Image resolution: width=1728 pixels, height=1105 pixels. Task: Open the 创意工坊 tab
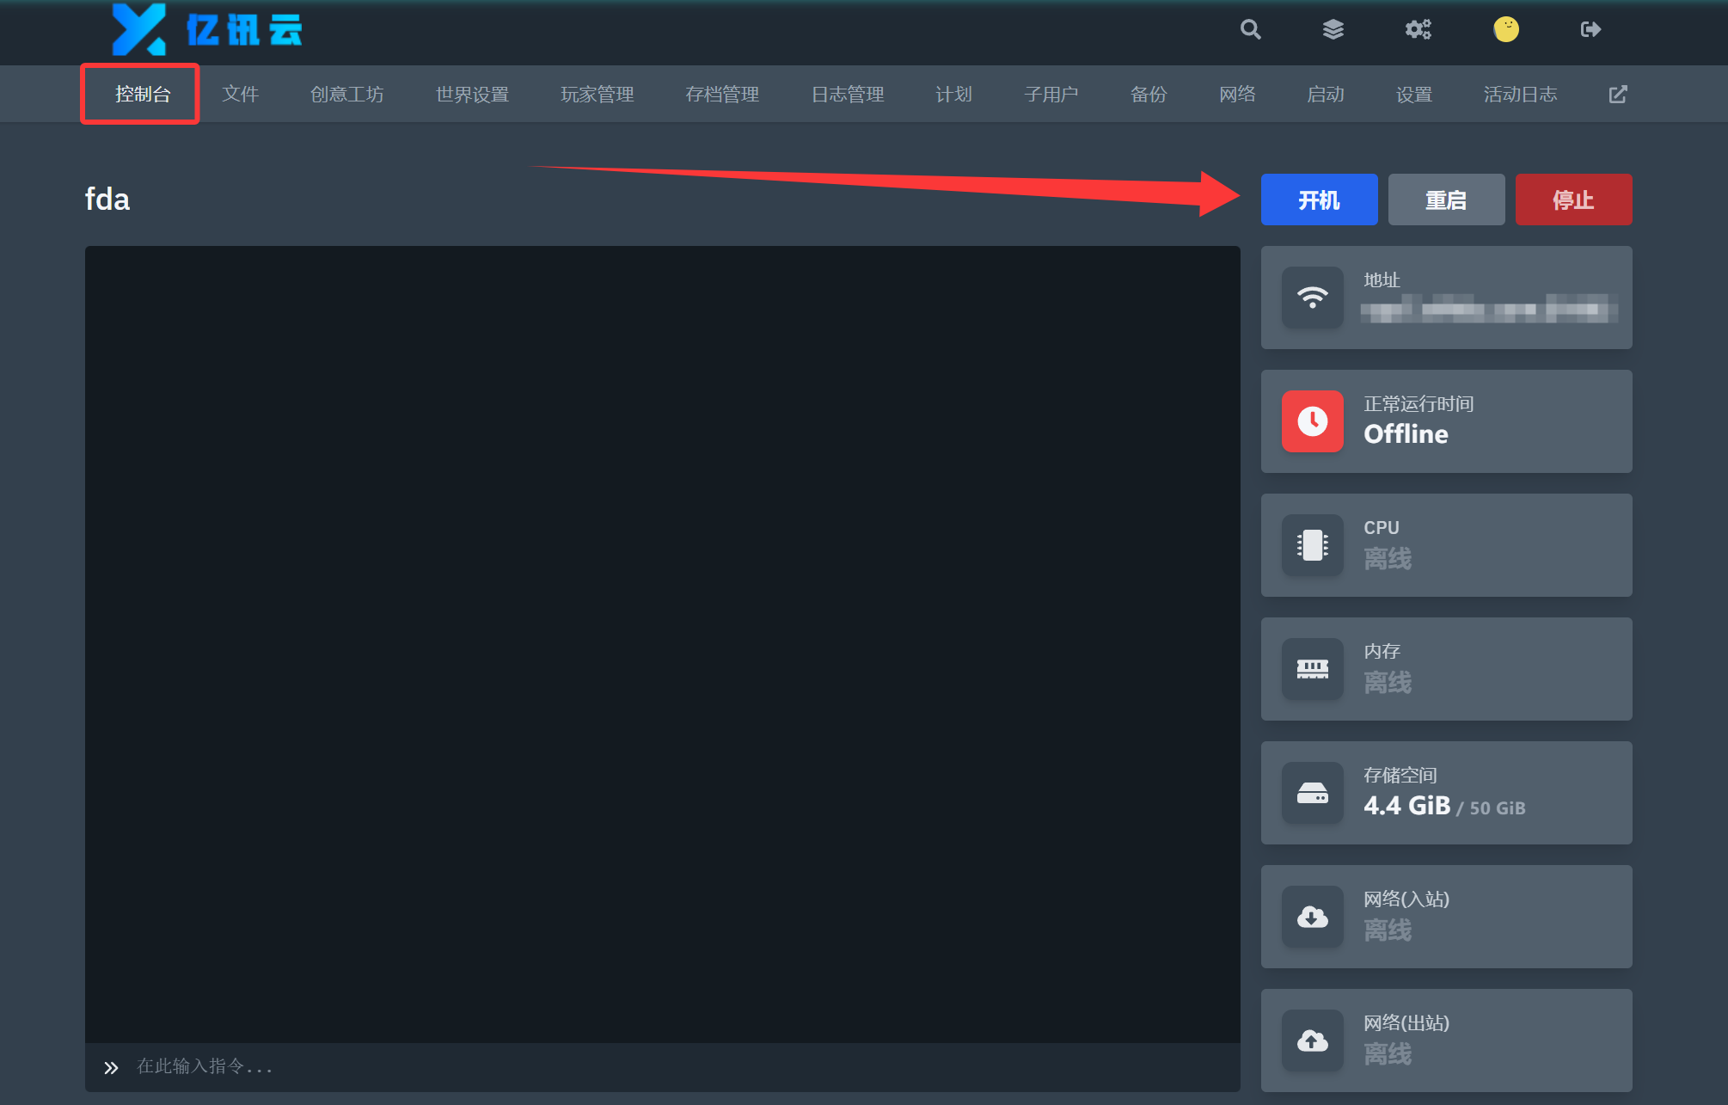click(347, 95)
